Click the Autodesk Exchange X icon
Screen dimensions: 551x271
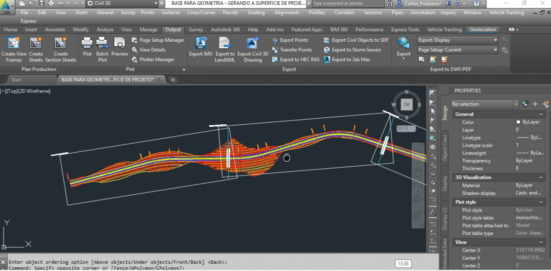[x=448, y=3]
